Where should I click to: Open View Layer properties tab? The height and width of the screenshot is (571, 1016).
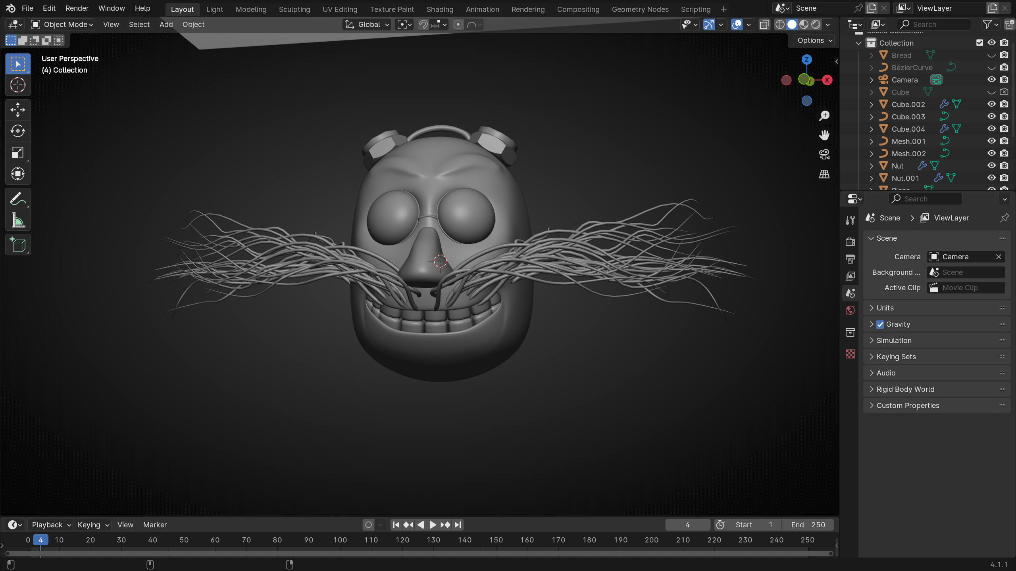pyautogui.click(x=850, y=276)
